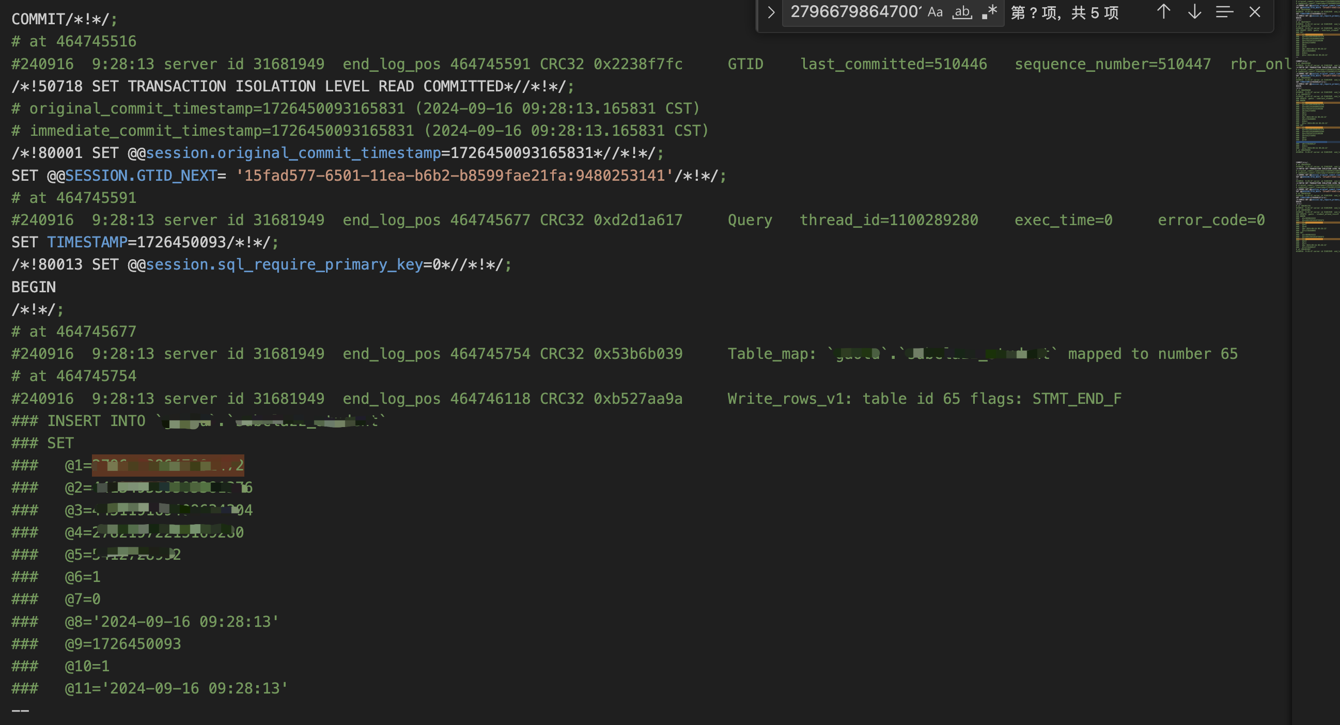Click the highlighted @1 match value
Image resolution: width=1340 pixels, height=725 pixels.
[x=167, y=465]
